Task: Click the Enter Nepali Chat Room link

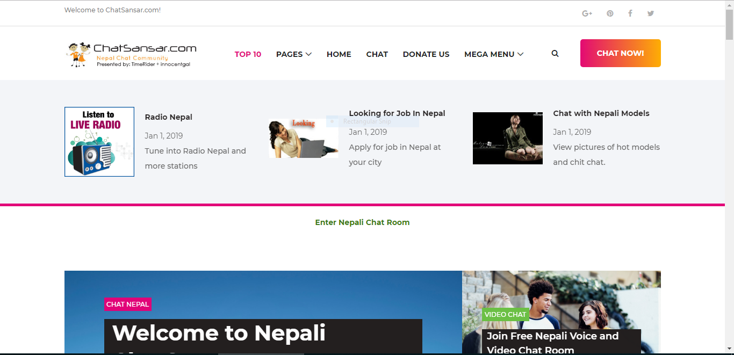Action: pyautogui.click(x=362, y=222)
